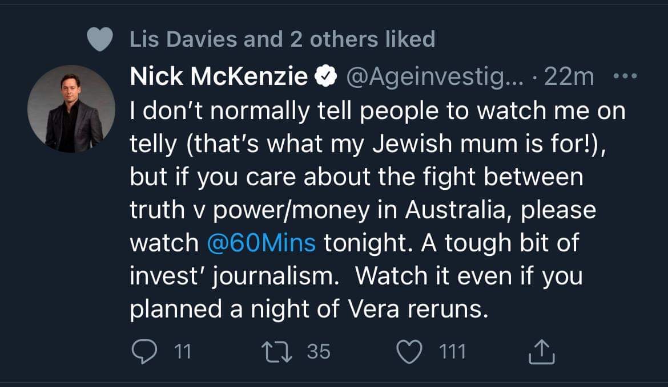Screen dimensions: 668x387
Task: Click the retweet count 35
Action: coord(319,352)
